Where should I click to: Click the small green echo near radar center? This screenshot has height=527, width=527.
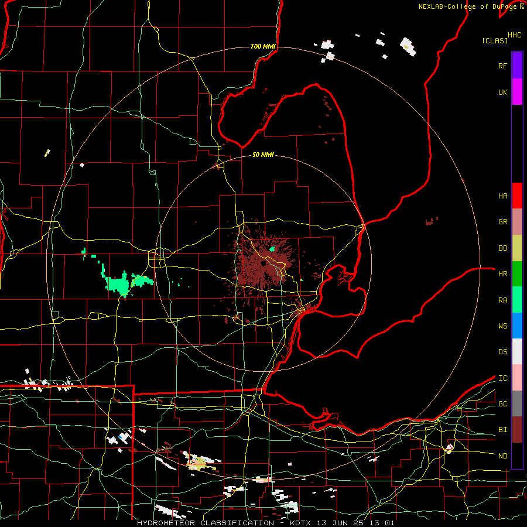point(272,249)
